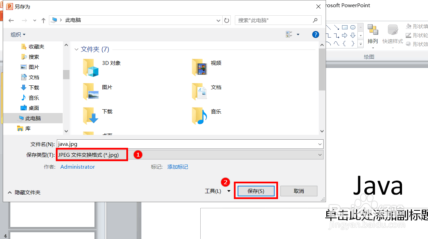Select the left brace shape
The height and width of the screenshot is (239, 428).
tap(345, 43)
